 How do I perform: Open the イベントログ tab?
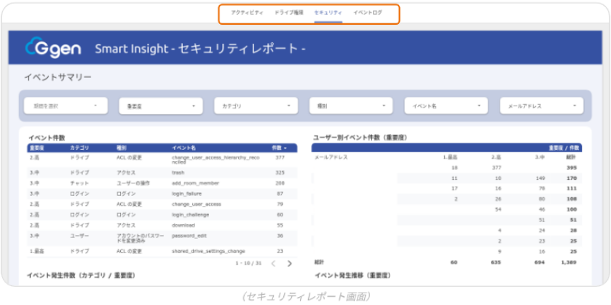point(368,12)
